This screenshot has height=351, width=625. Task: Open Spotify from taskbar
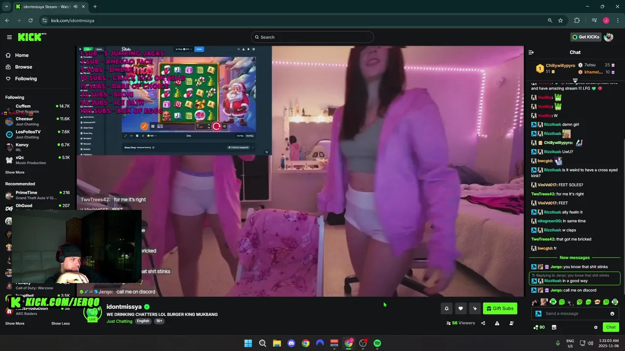(377, 343)
